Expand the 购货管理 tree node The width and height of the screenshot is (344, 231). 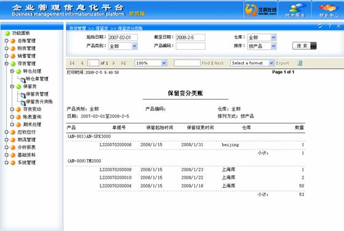(7, 49)
